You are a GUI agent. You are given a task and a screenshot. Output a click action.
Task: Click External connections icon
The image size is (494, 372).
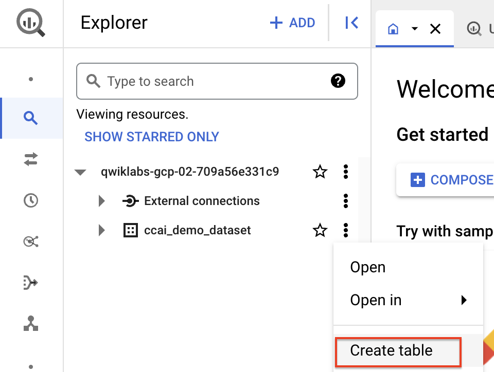pos(130,200)
